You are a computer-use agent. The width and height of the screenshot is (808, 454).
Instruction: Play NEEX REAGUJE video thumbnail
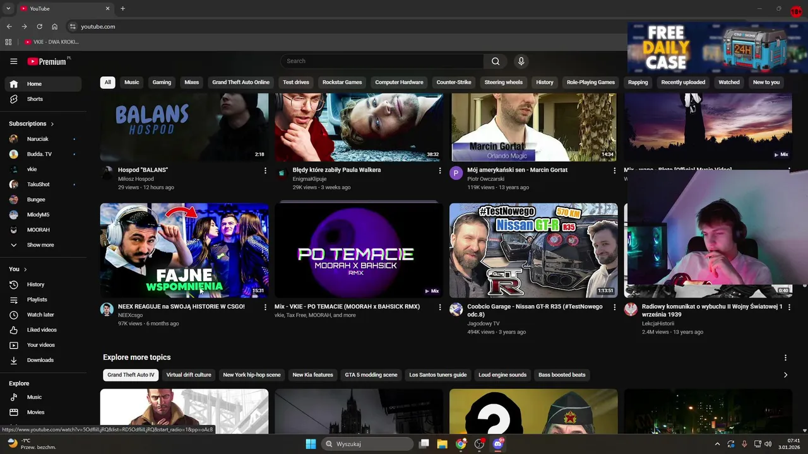click(184, 250)
